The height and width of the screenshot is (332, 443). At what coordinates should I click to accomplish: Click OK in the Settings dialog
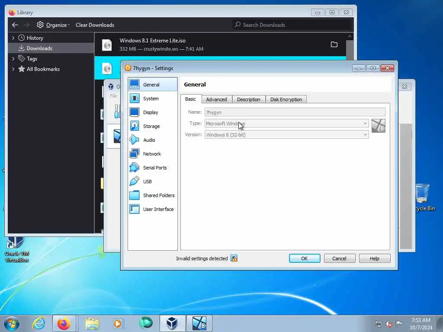pyautogui.click(x=305, y=259)
